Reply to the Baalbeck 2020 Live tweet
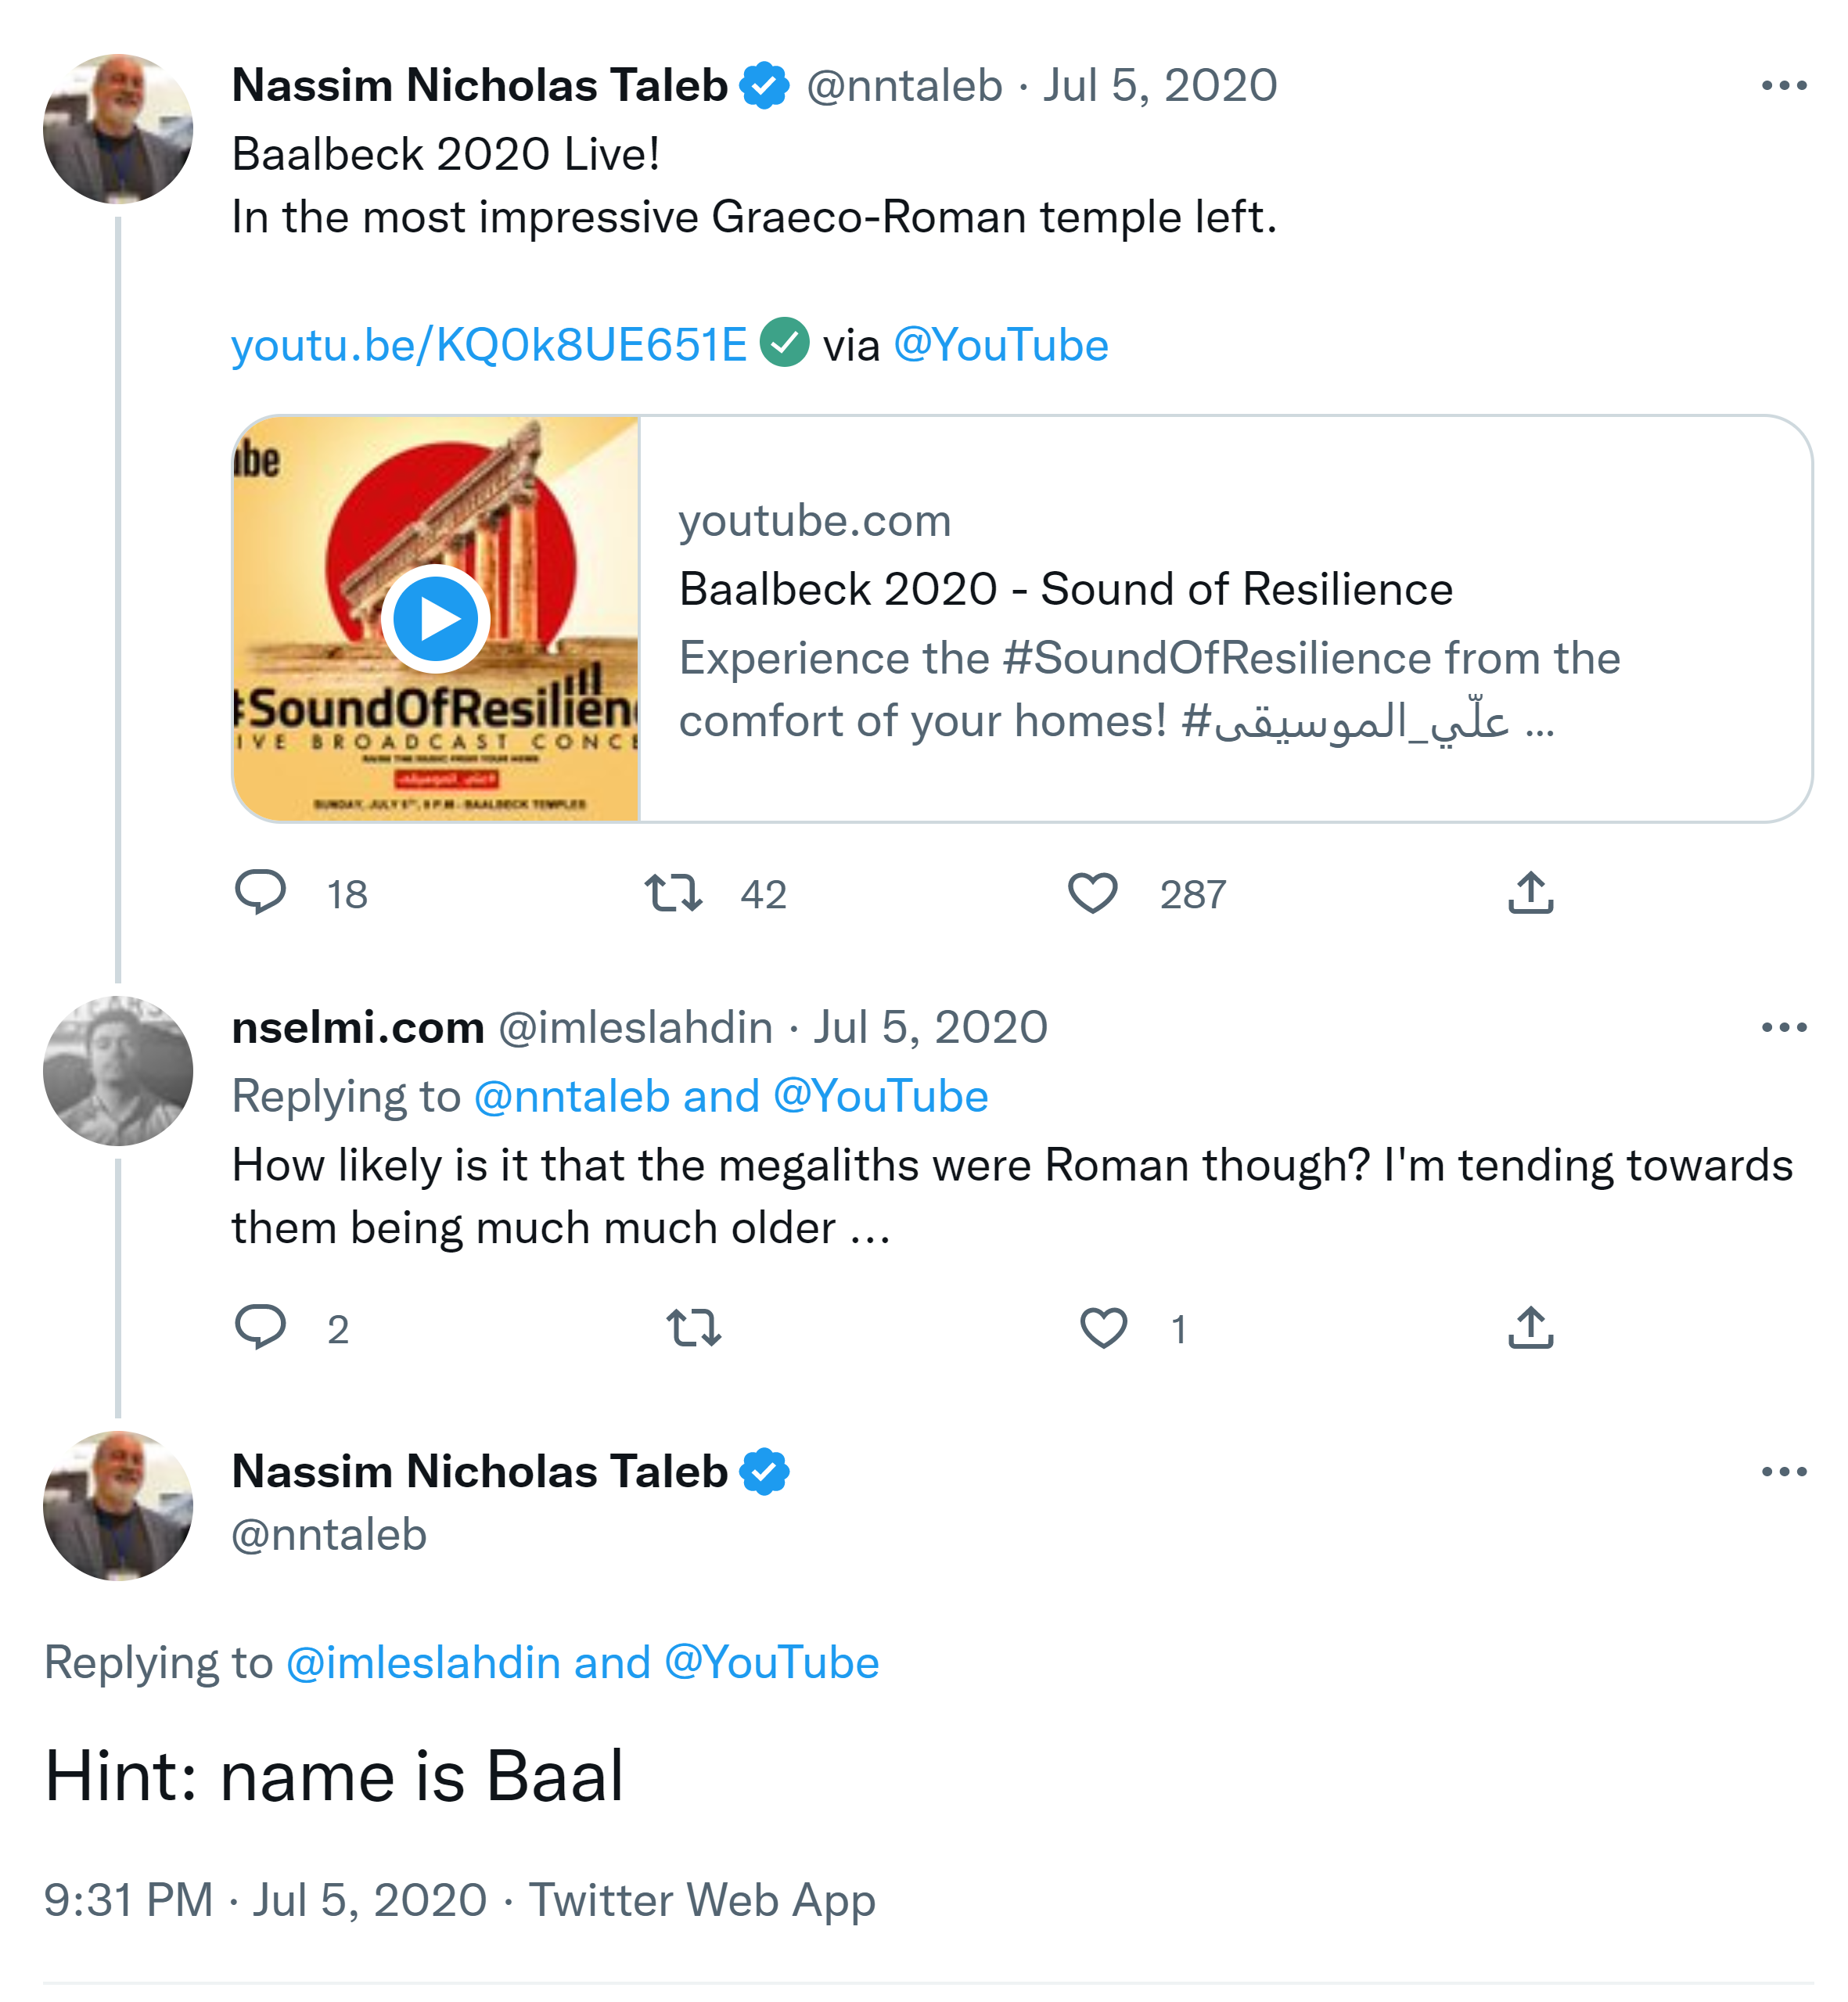This screenshot has width=1848, height=2002. tap(260, 892)
